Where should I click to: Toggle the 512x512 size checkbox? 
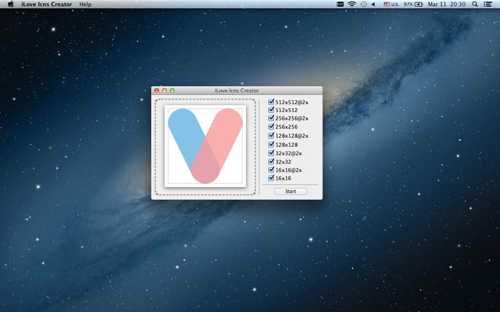coord(271,110)
